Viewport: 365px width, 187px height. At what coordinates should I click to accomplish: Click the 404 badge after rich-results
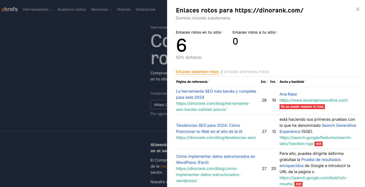pos(298,184)
